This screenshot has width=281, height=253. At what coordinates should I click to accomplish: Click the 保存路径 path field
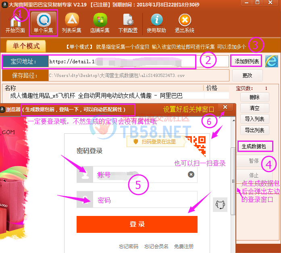(x=139, y=75)
